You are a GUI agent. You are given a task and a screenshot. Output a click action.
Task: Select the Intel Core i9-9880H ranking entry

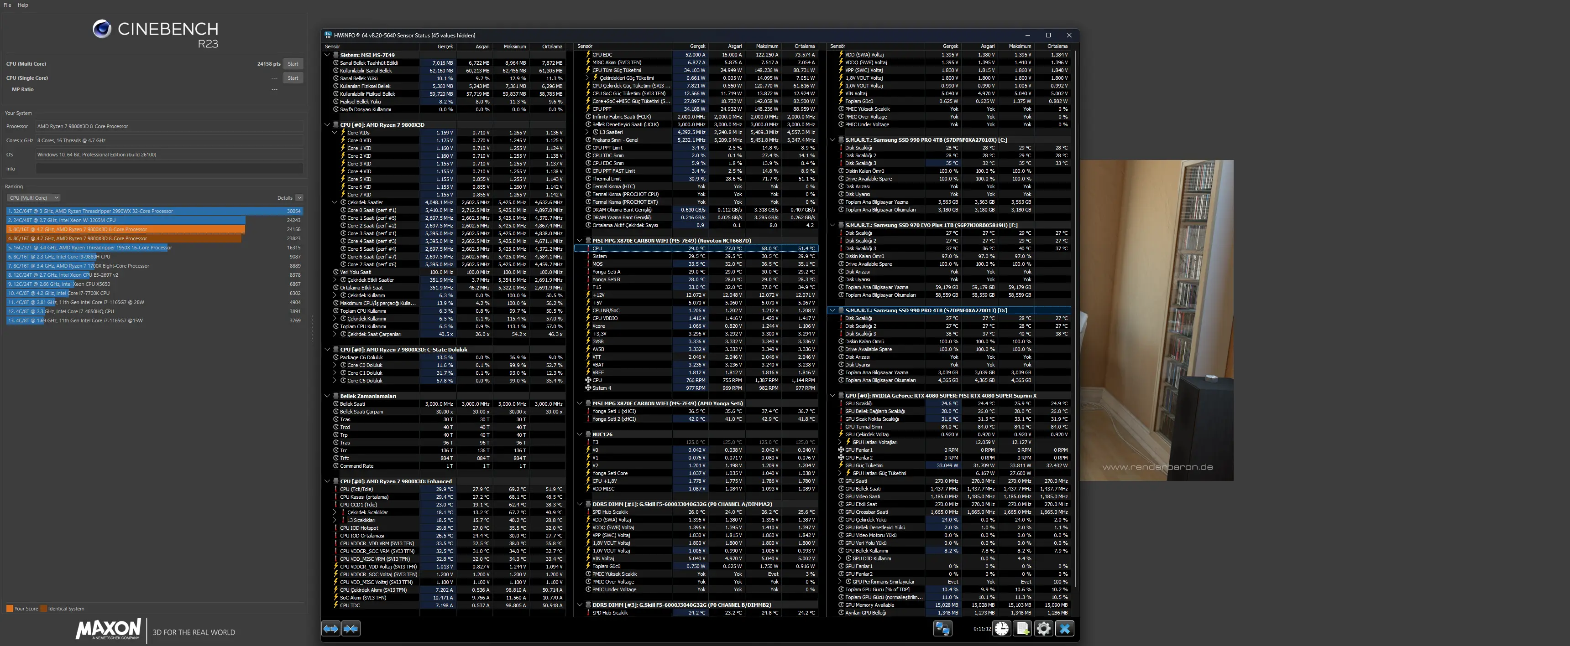(x=154, y=257)
